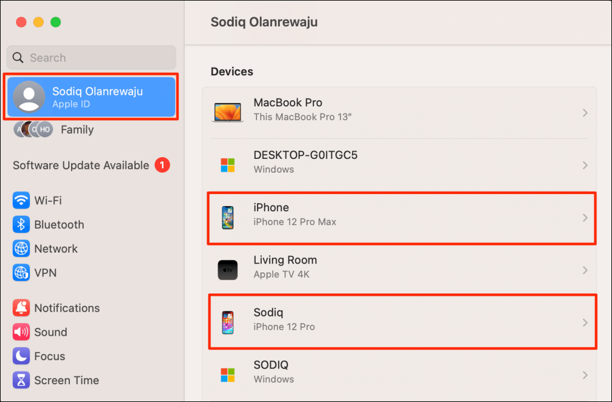Close the System Settings window

pos(21,22)
